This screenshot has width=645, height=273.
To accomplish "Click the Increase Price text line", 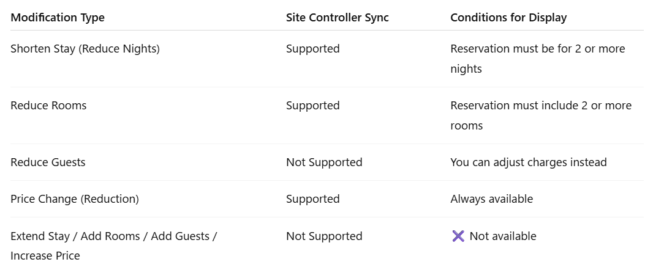I will point(45,256).
